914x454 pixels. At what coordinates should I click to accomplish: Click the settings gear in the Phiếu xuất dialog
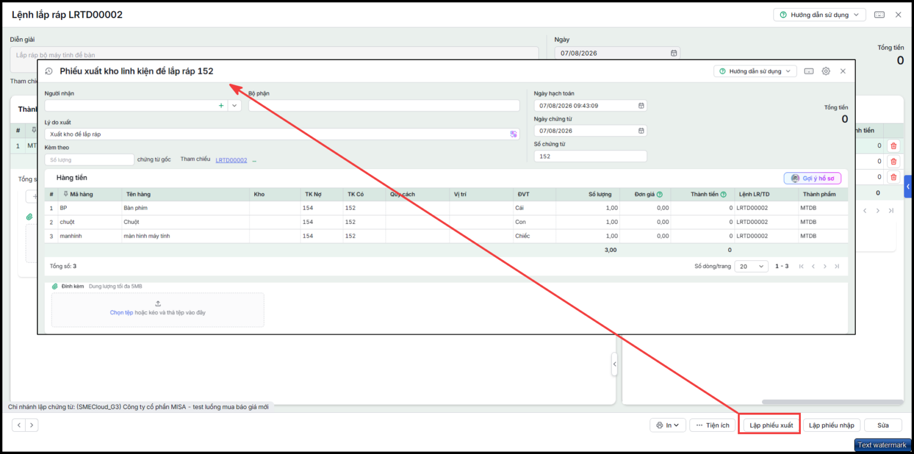pos(826,71)
